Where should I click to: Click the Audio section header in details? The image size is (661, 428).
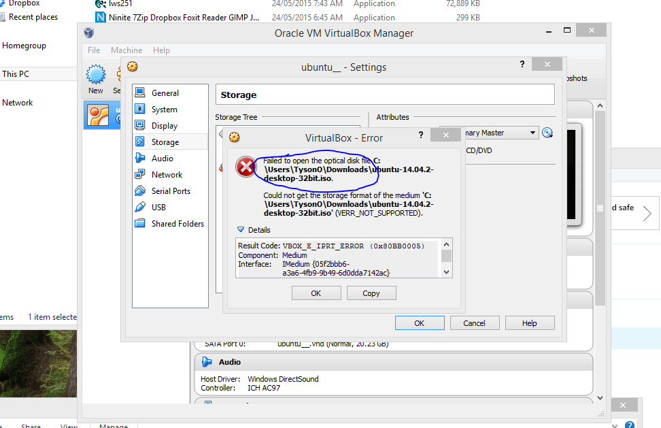(x=393, y=362)
